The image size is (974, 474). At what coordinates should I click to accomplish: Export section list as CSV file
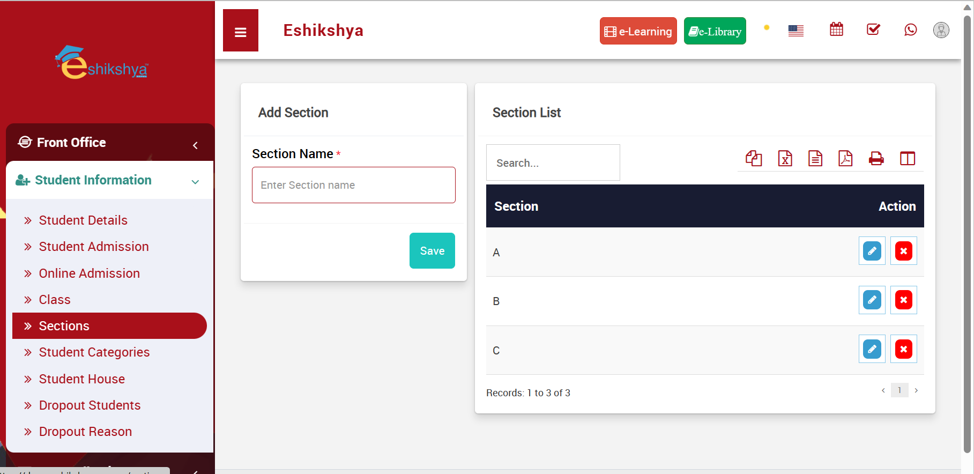tap(815, 159)
